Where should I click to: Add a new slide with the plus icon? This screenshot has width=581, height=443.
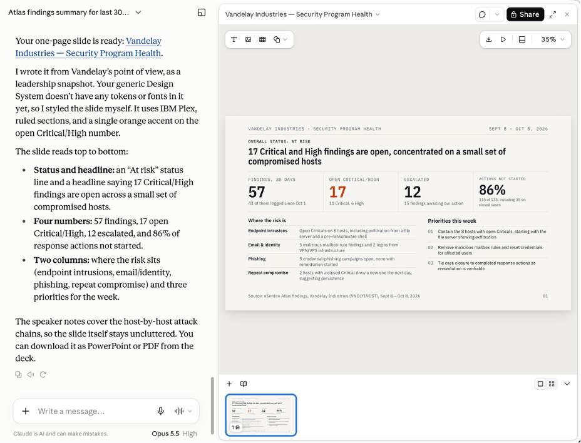[229, 384]
